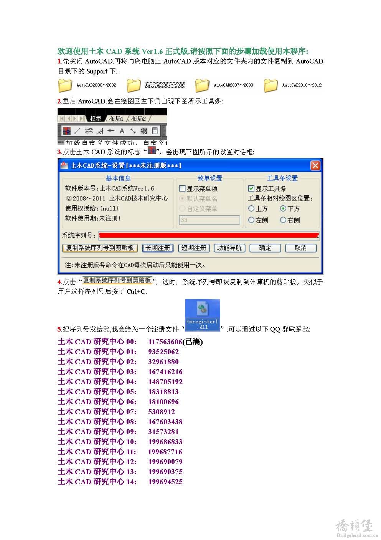This screenshot has height=540, width=381.
Task: Select 右侧 toolbar position
Action: (283, 220)
